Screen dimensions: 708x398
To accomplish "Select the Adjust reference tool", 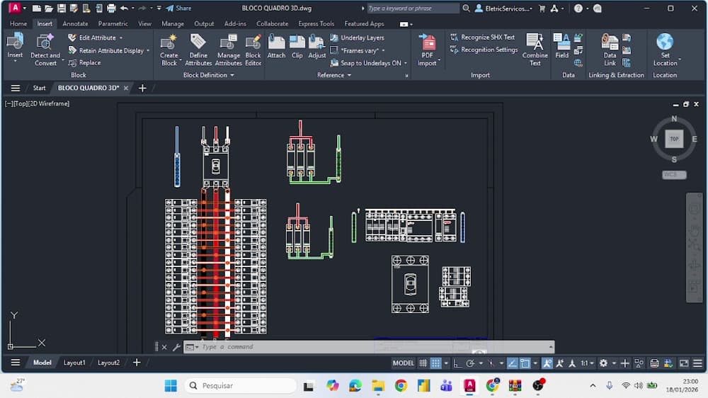I will tap(317, 47).
